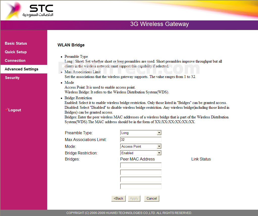Cancel the WLAN Bridge changes
The width and height of the screenshot is (258, 216).
152,199
